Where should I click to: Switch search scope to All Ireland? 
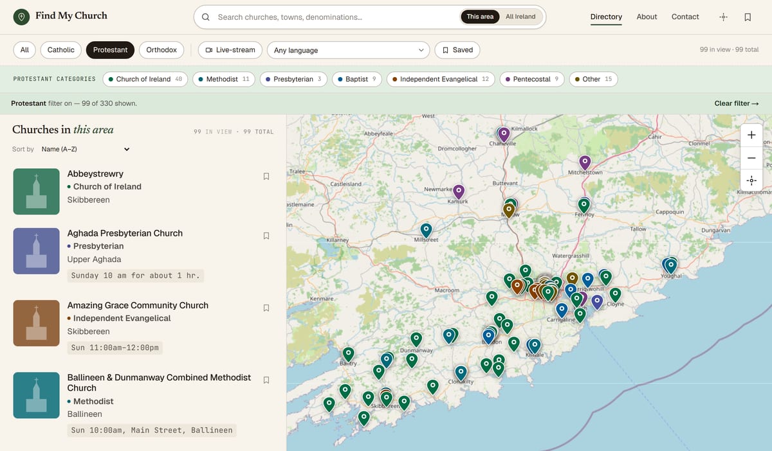point(520,17)
